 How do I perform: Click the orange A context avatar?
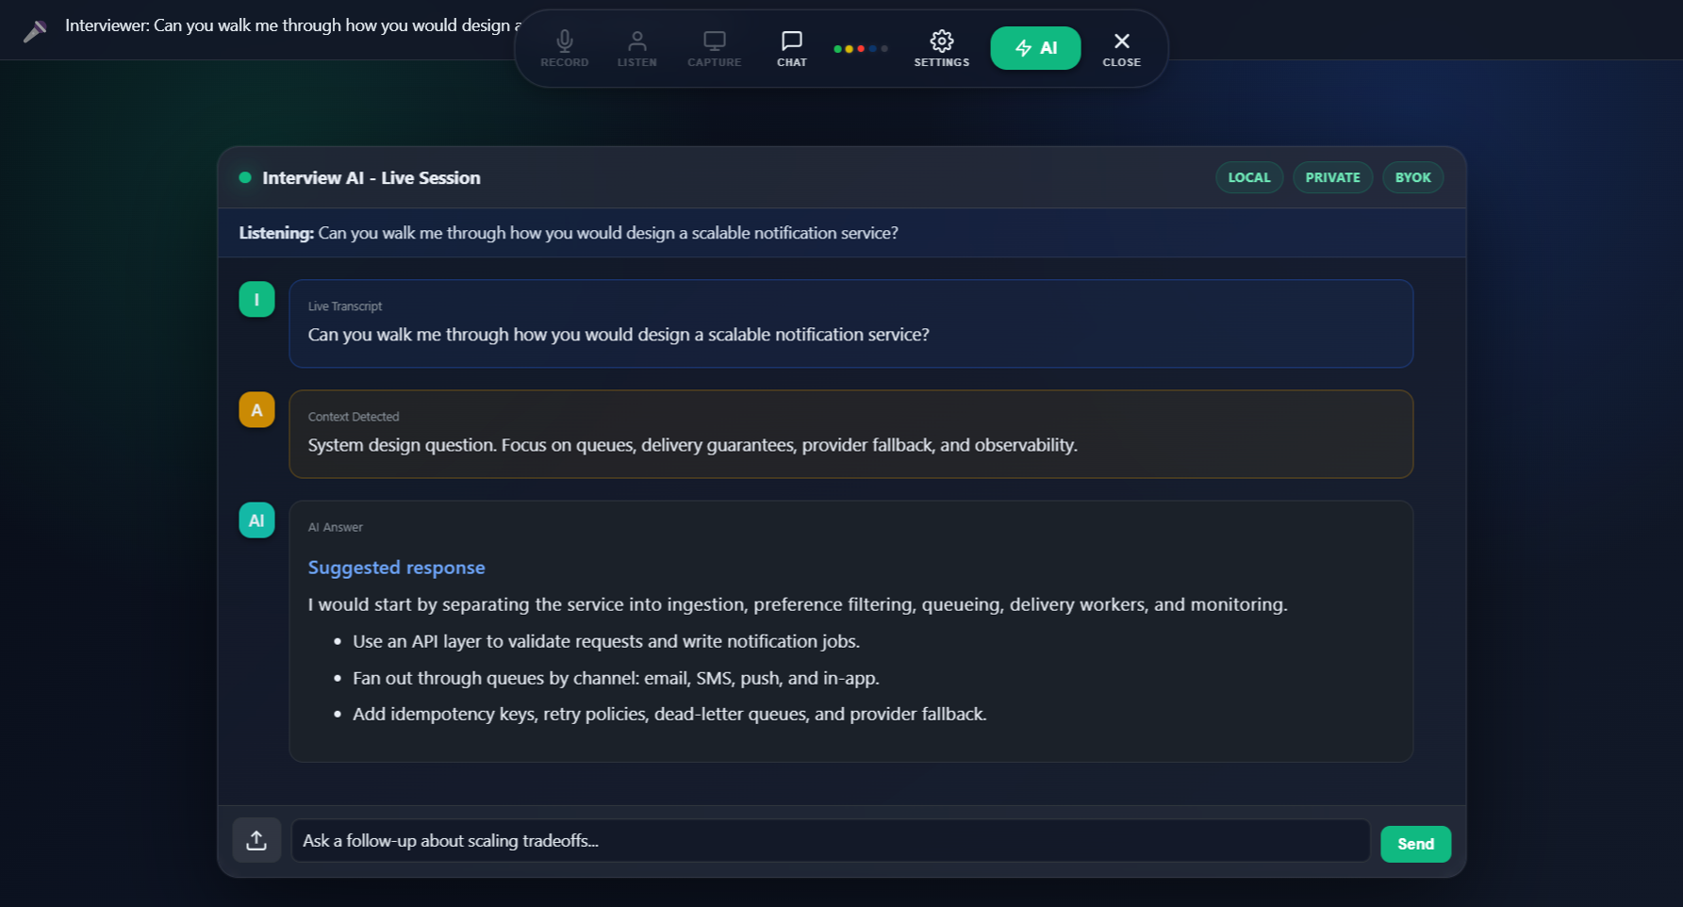(x=256, y=409)
